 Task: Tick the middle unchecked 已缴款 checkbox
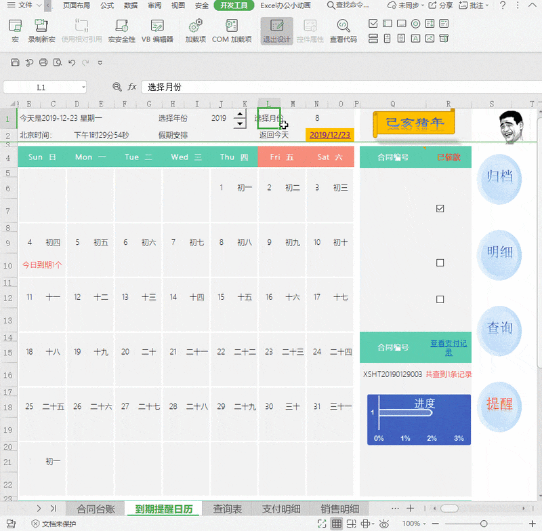(x=440, y=262)
